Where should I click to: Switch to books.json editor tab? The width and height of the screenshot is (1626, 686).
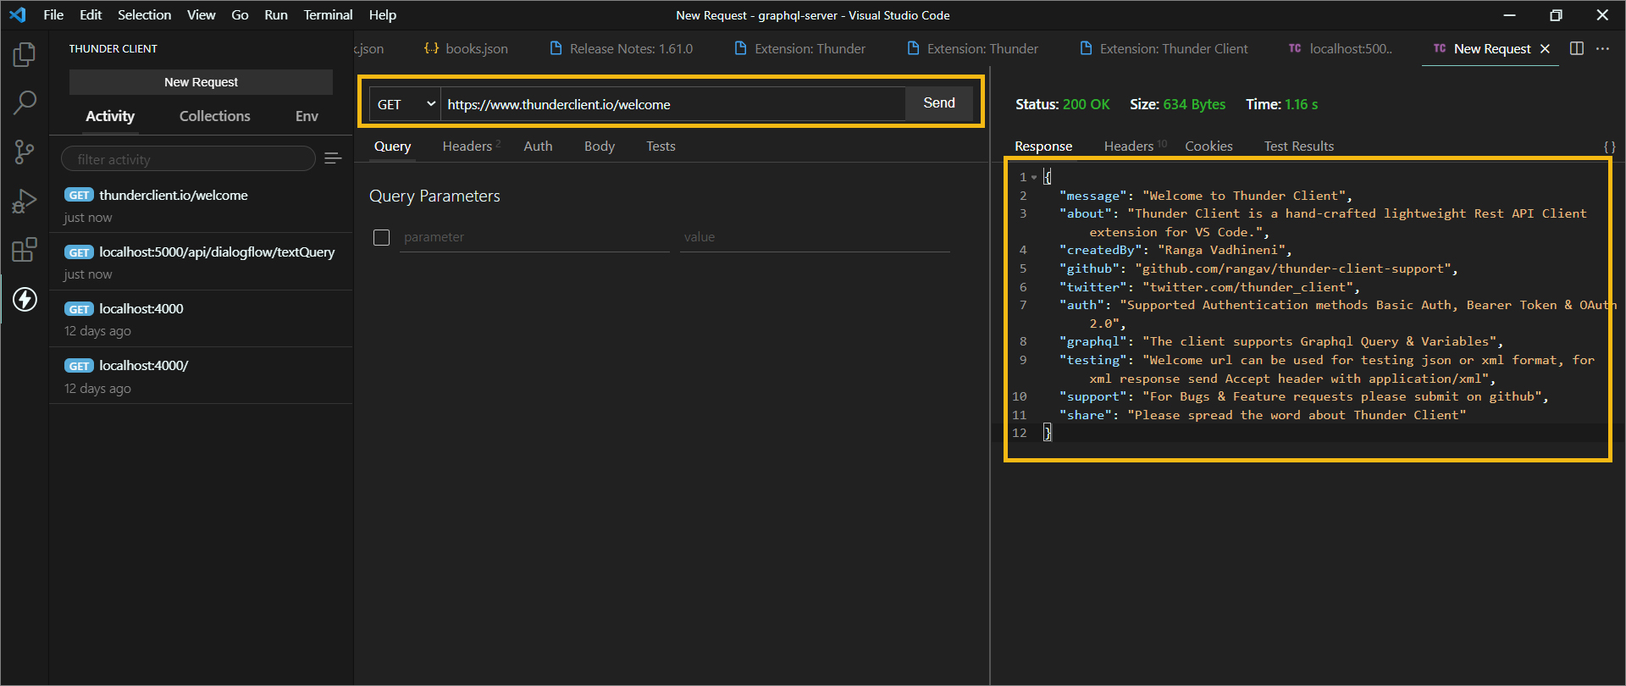pos(467,48)
